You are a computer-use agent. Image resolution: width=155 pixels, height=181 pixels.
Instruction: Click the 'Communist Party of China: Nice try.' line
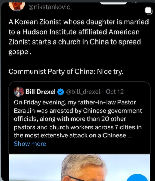pos(66,72)
